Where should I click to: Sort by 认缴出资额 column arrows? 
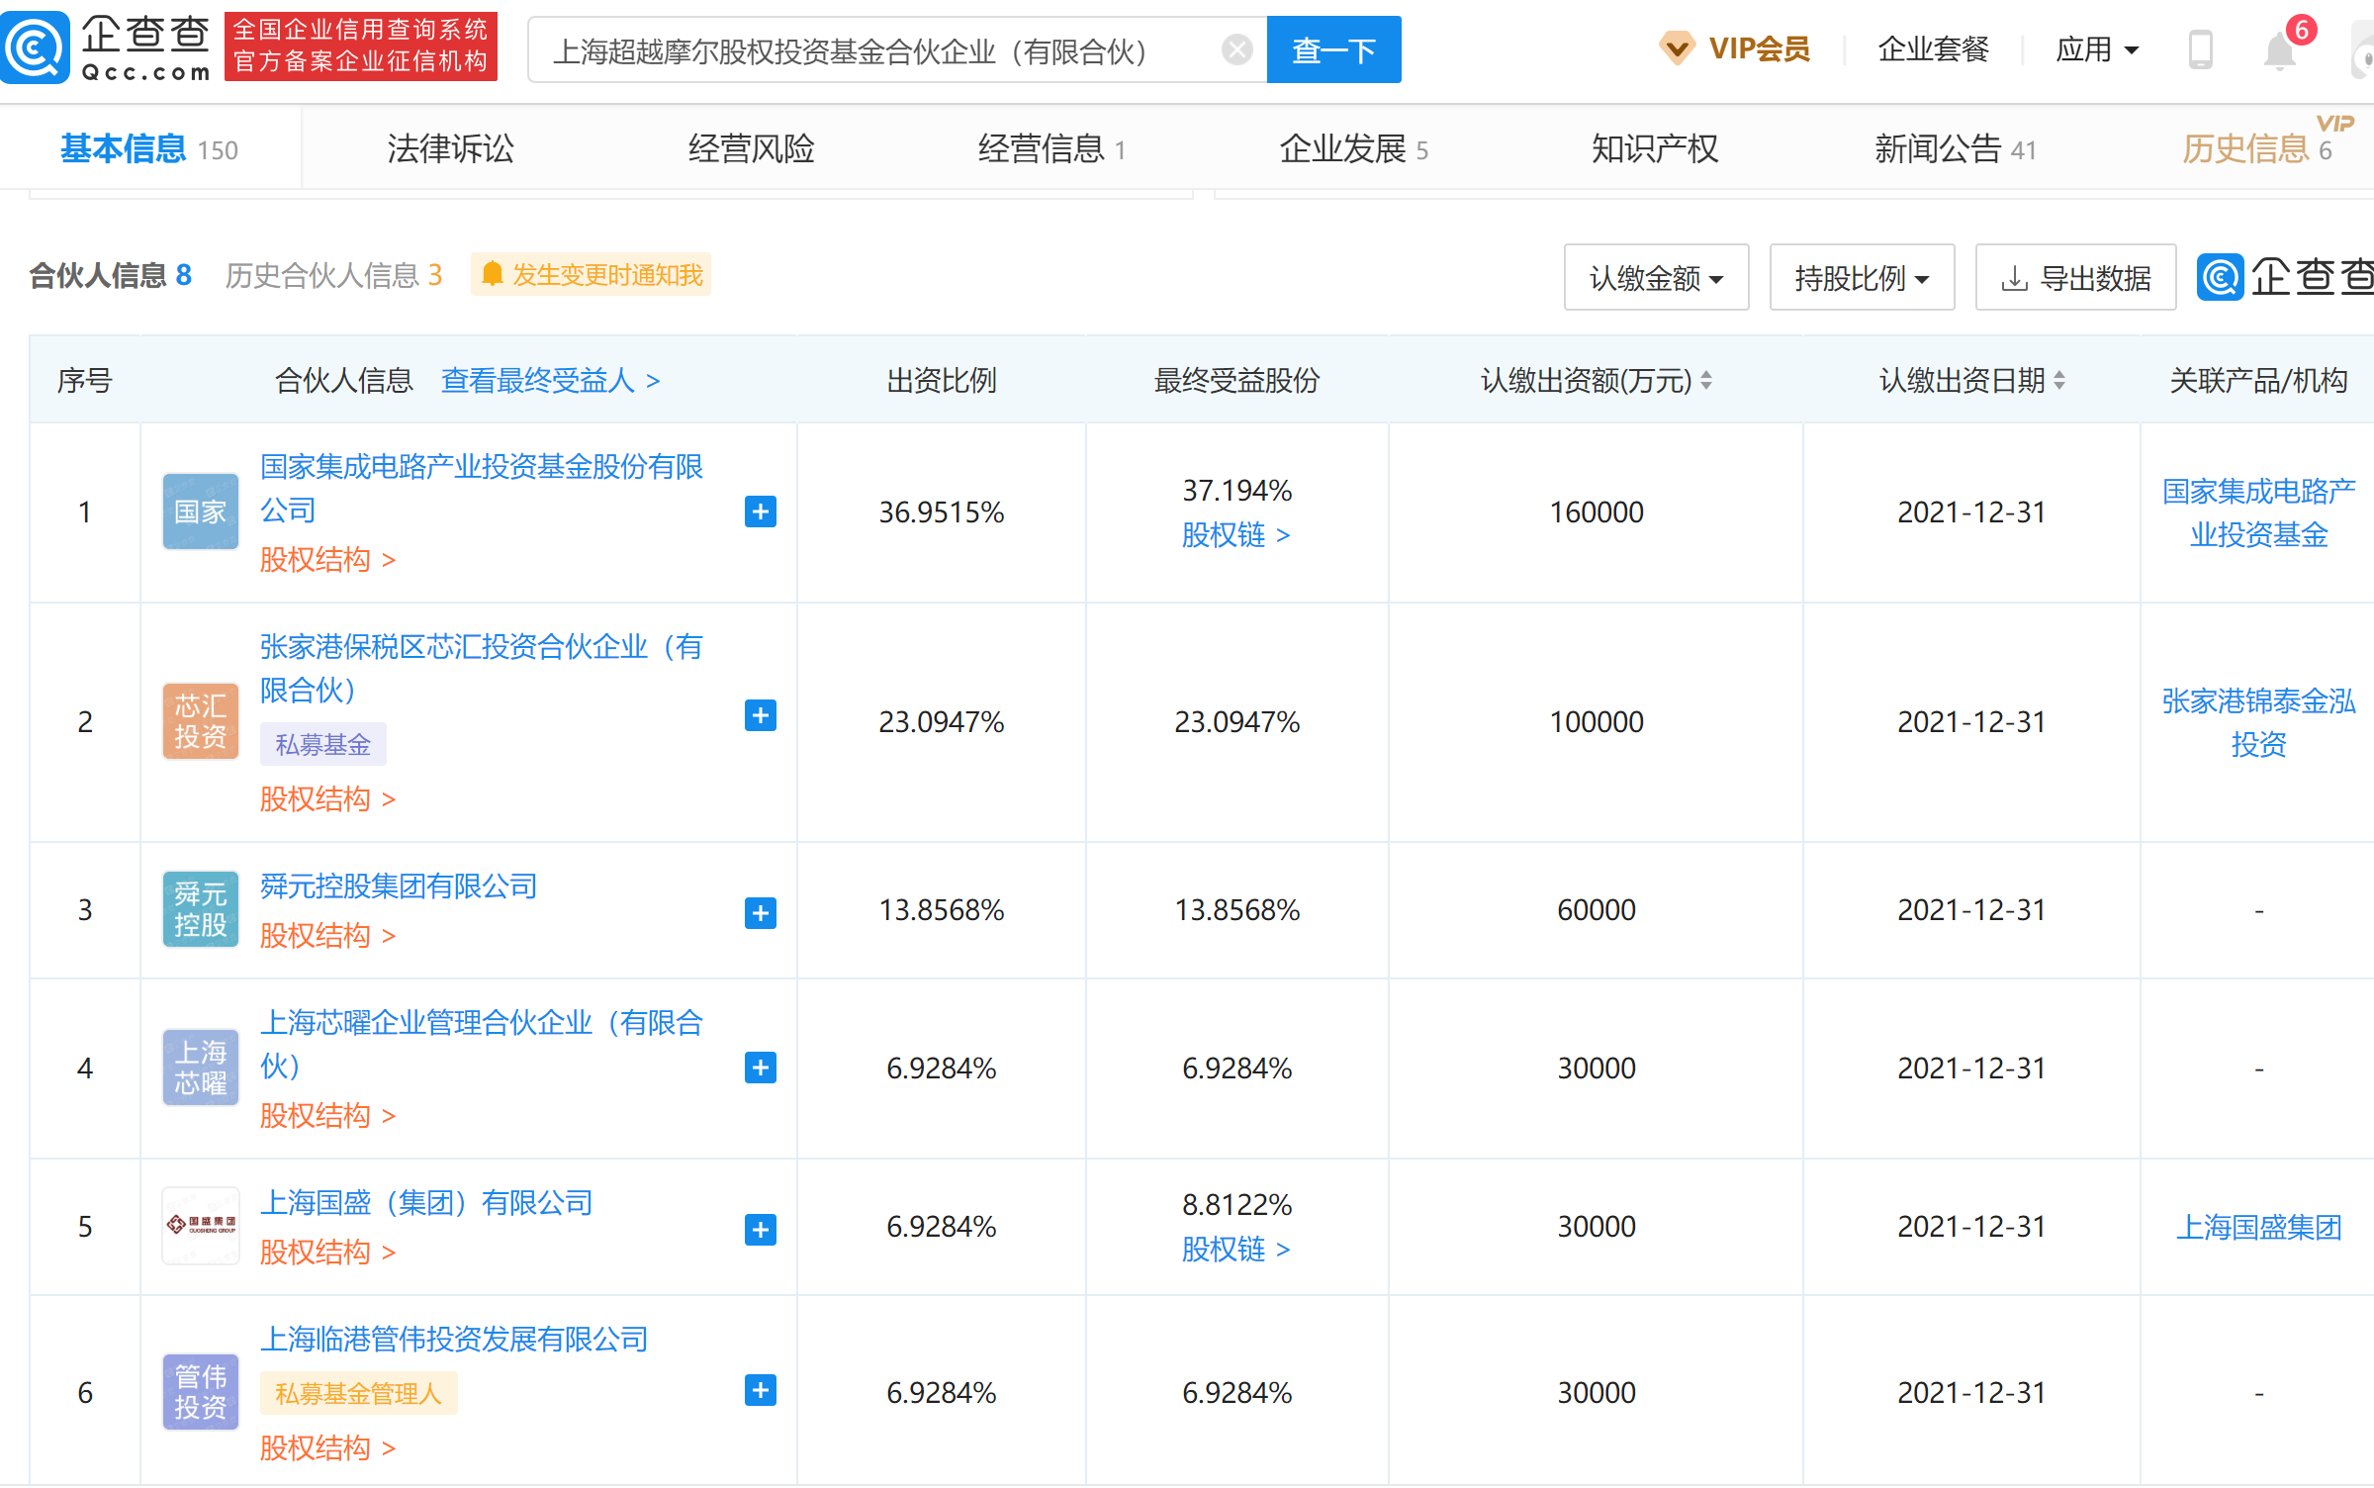1706,381
